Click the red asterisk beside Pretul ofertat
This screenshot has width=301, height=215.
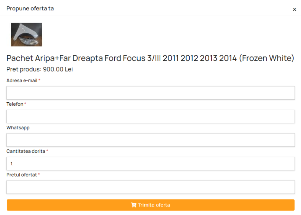pyautogui.click(x=39, y=174)
